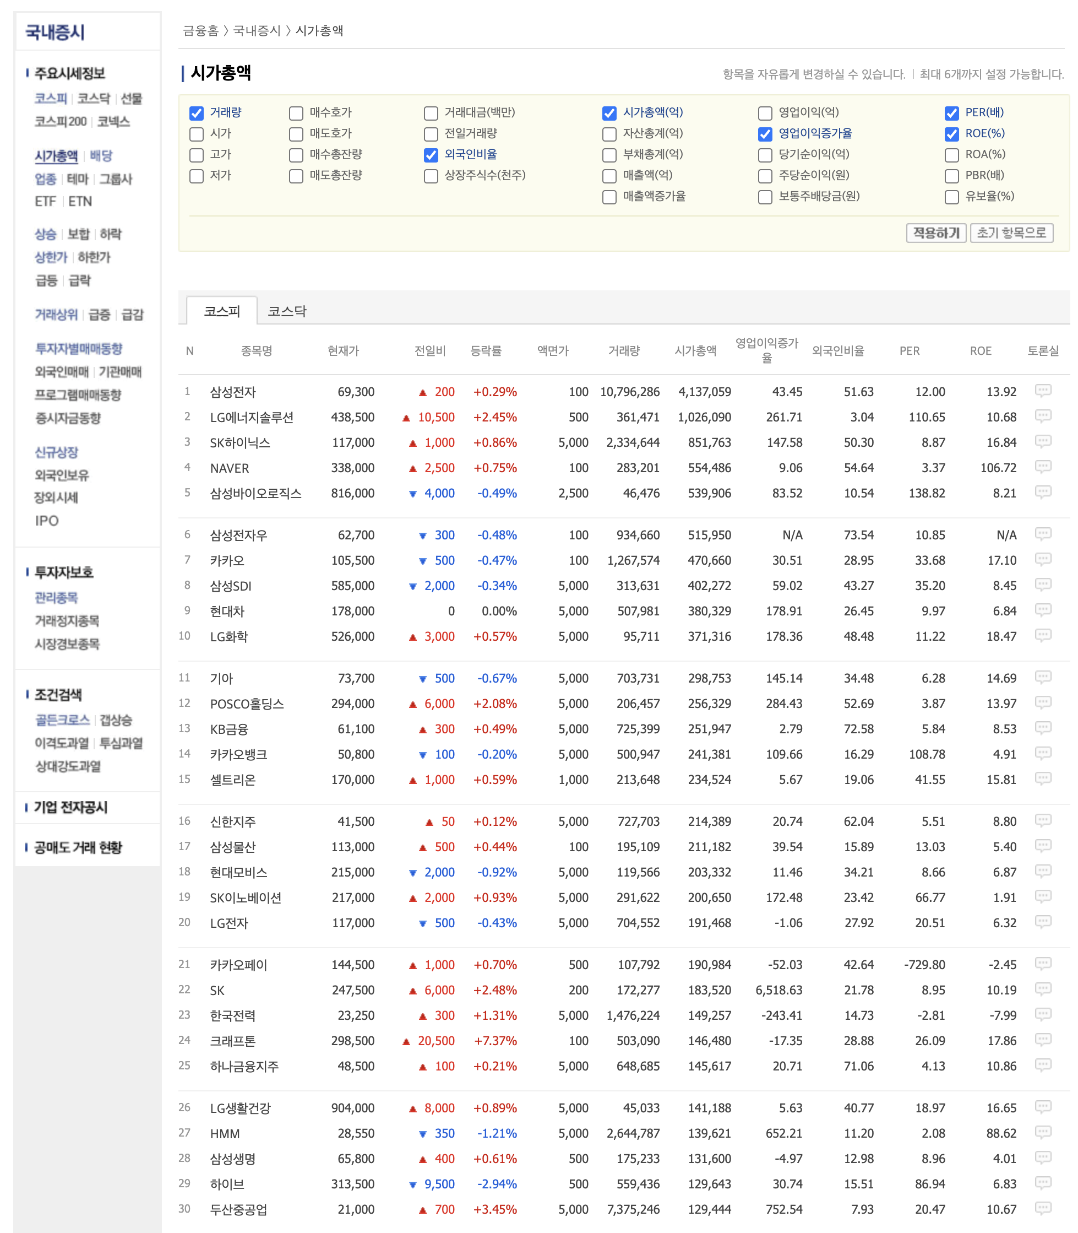
Task: Go to 배당 in sidebar
Action: click(x=101, y=156)
